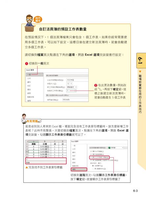Expand the 活頁簿1 workbook dropdown
The image size is (146, 198).
[x=116, y=148]
